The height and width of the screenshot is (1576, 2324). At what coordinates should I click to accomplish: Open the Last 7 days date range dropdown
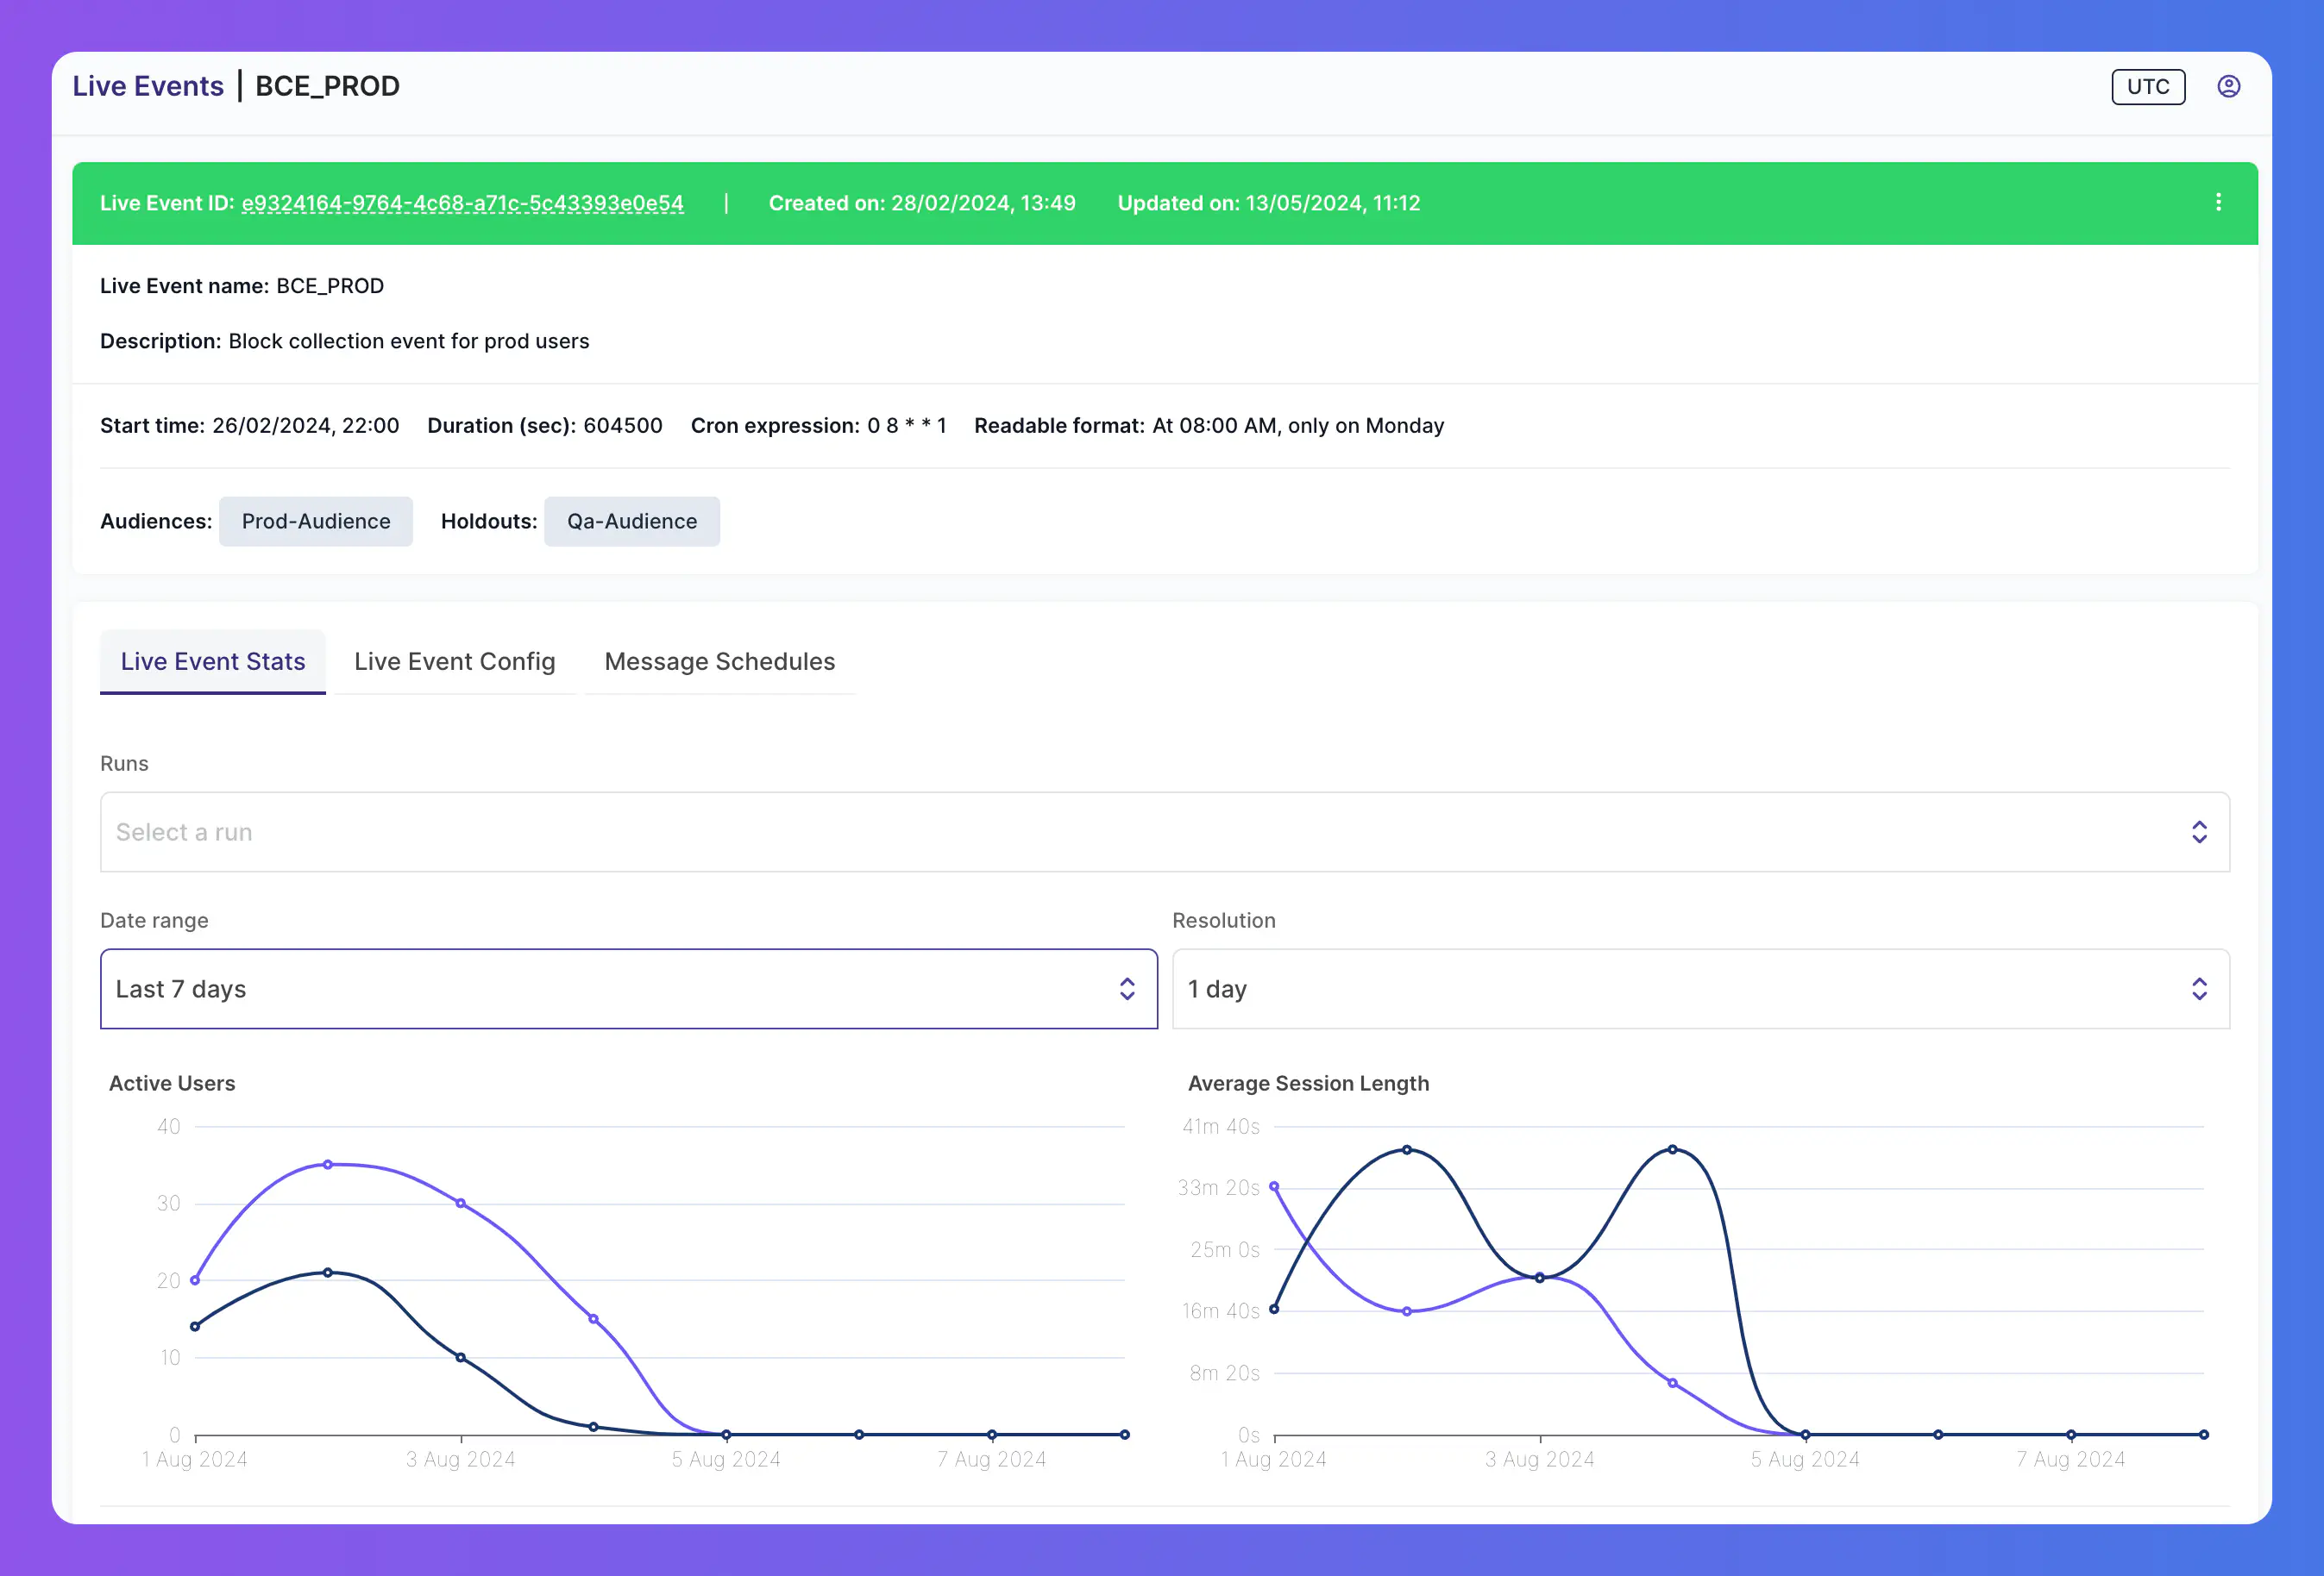click(x=628, y=990)
